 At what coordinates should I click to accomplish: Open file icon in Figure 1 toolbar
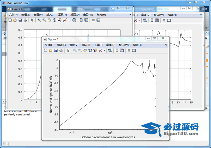pyautogui.click(x=15, y=20)
